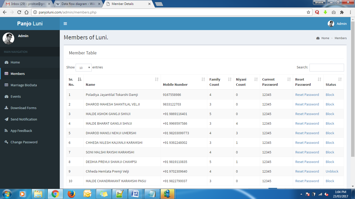Open Chrome menu three-dots icon
355x199 pixels.
[x=350, y=12]
